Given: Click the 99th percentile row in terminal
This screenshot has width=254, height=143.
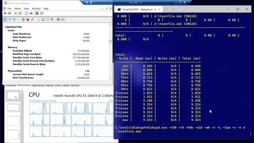Looking at the screenshot, I should [158, 89].
